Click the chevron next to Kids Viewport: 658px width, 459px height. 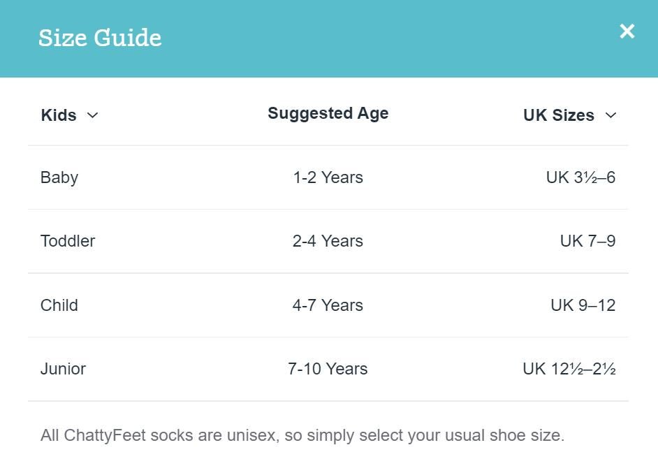click(92, 115)
